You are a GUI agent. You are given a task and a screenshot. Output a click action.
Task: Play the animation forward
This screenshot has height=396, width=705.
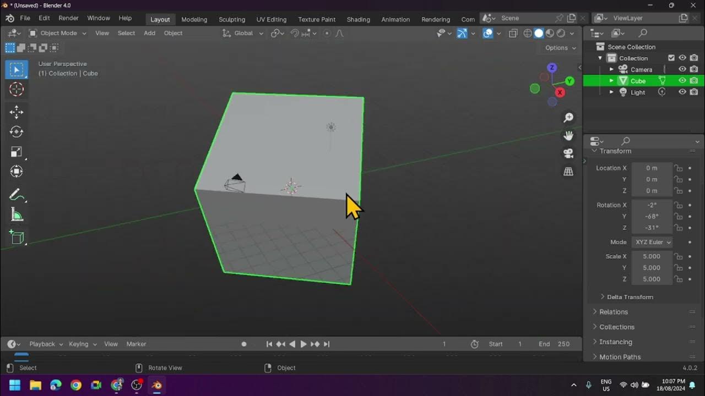pyautogui.click(x=303, y=344)
